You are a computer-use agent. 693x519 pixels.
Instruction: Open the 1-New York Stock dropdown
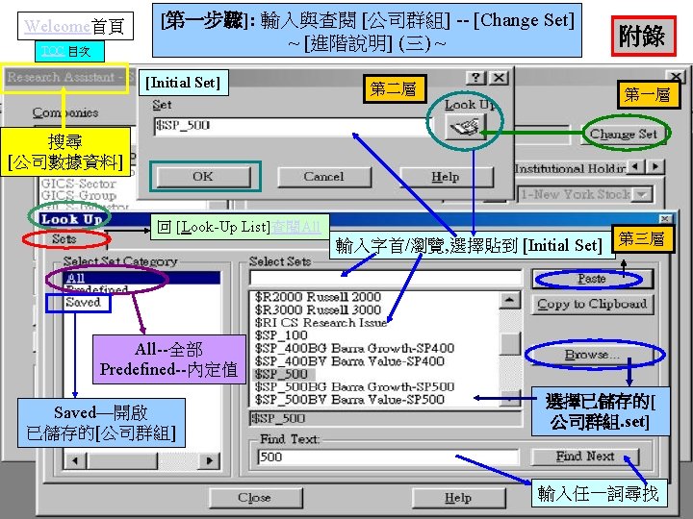[x=643, y=194]
